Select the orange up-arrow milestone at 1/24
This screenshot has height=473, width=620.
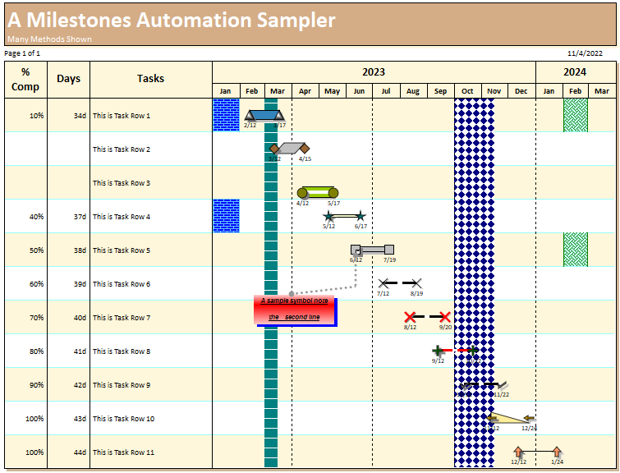pyautogui.click(x=557, y=452)
